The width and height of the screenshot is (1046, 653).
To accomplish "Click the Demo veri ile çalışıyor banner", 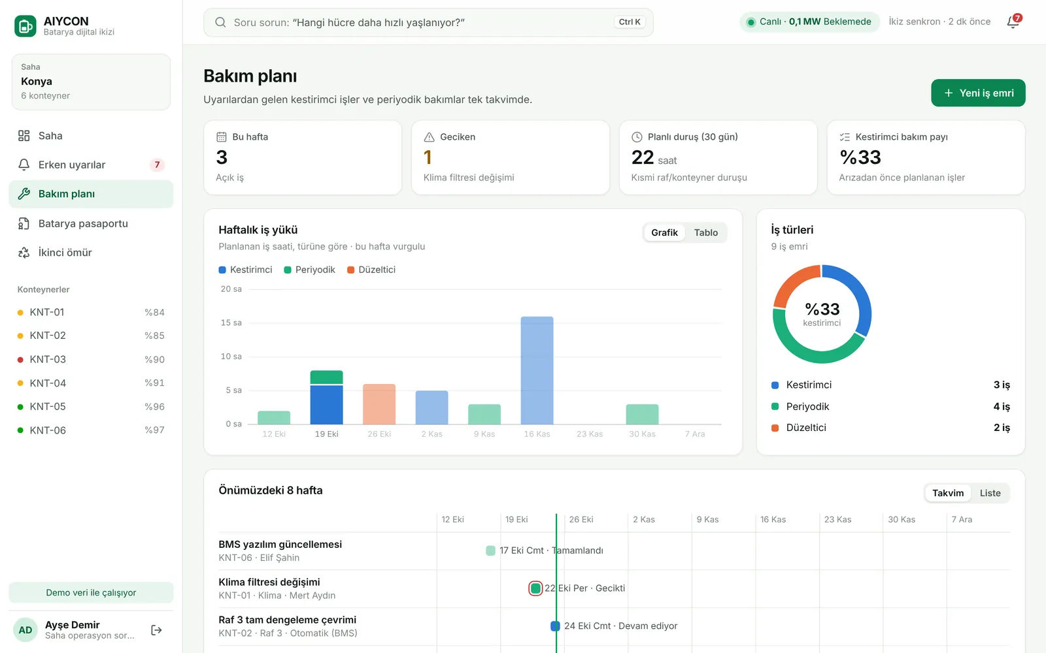I will pyautogui.click(x=91, y=592).
